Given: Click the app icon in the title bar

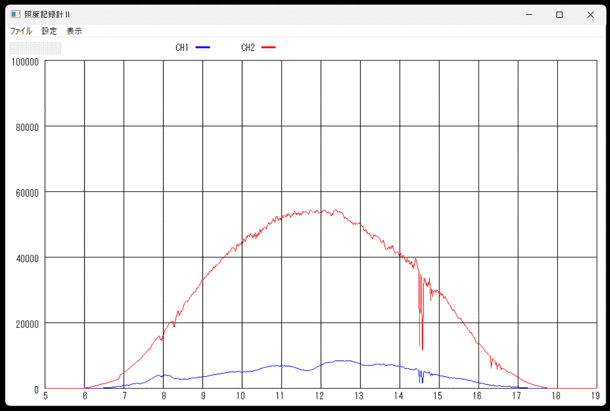Looking at the screenshot, I should pos(15,15).
